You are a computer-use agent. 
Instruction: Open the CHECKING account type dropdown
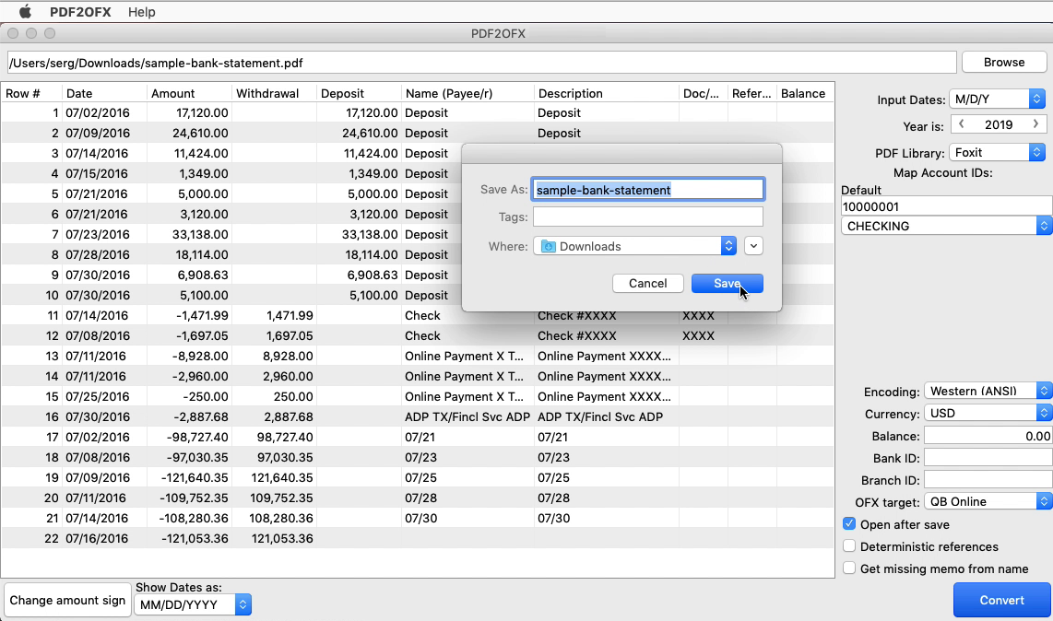point(946,227)
